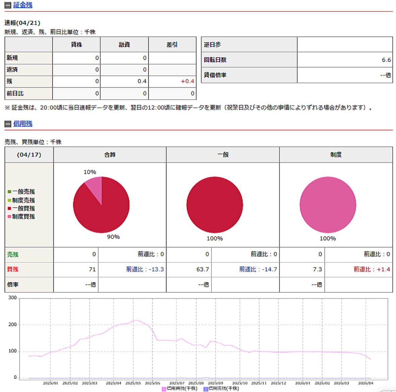Viewport: 396px width, 392px height.
Task: Click the 一般買残 red legend square
Action: 9,208
